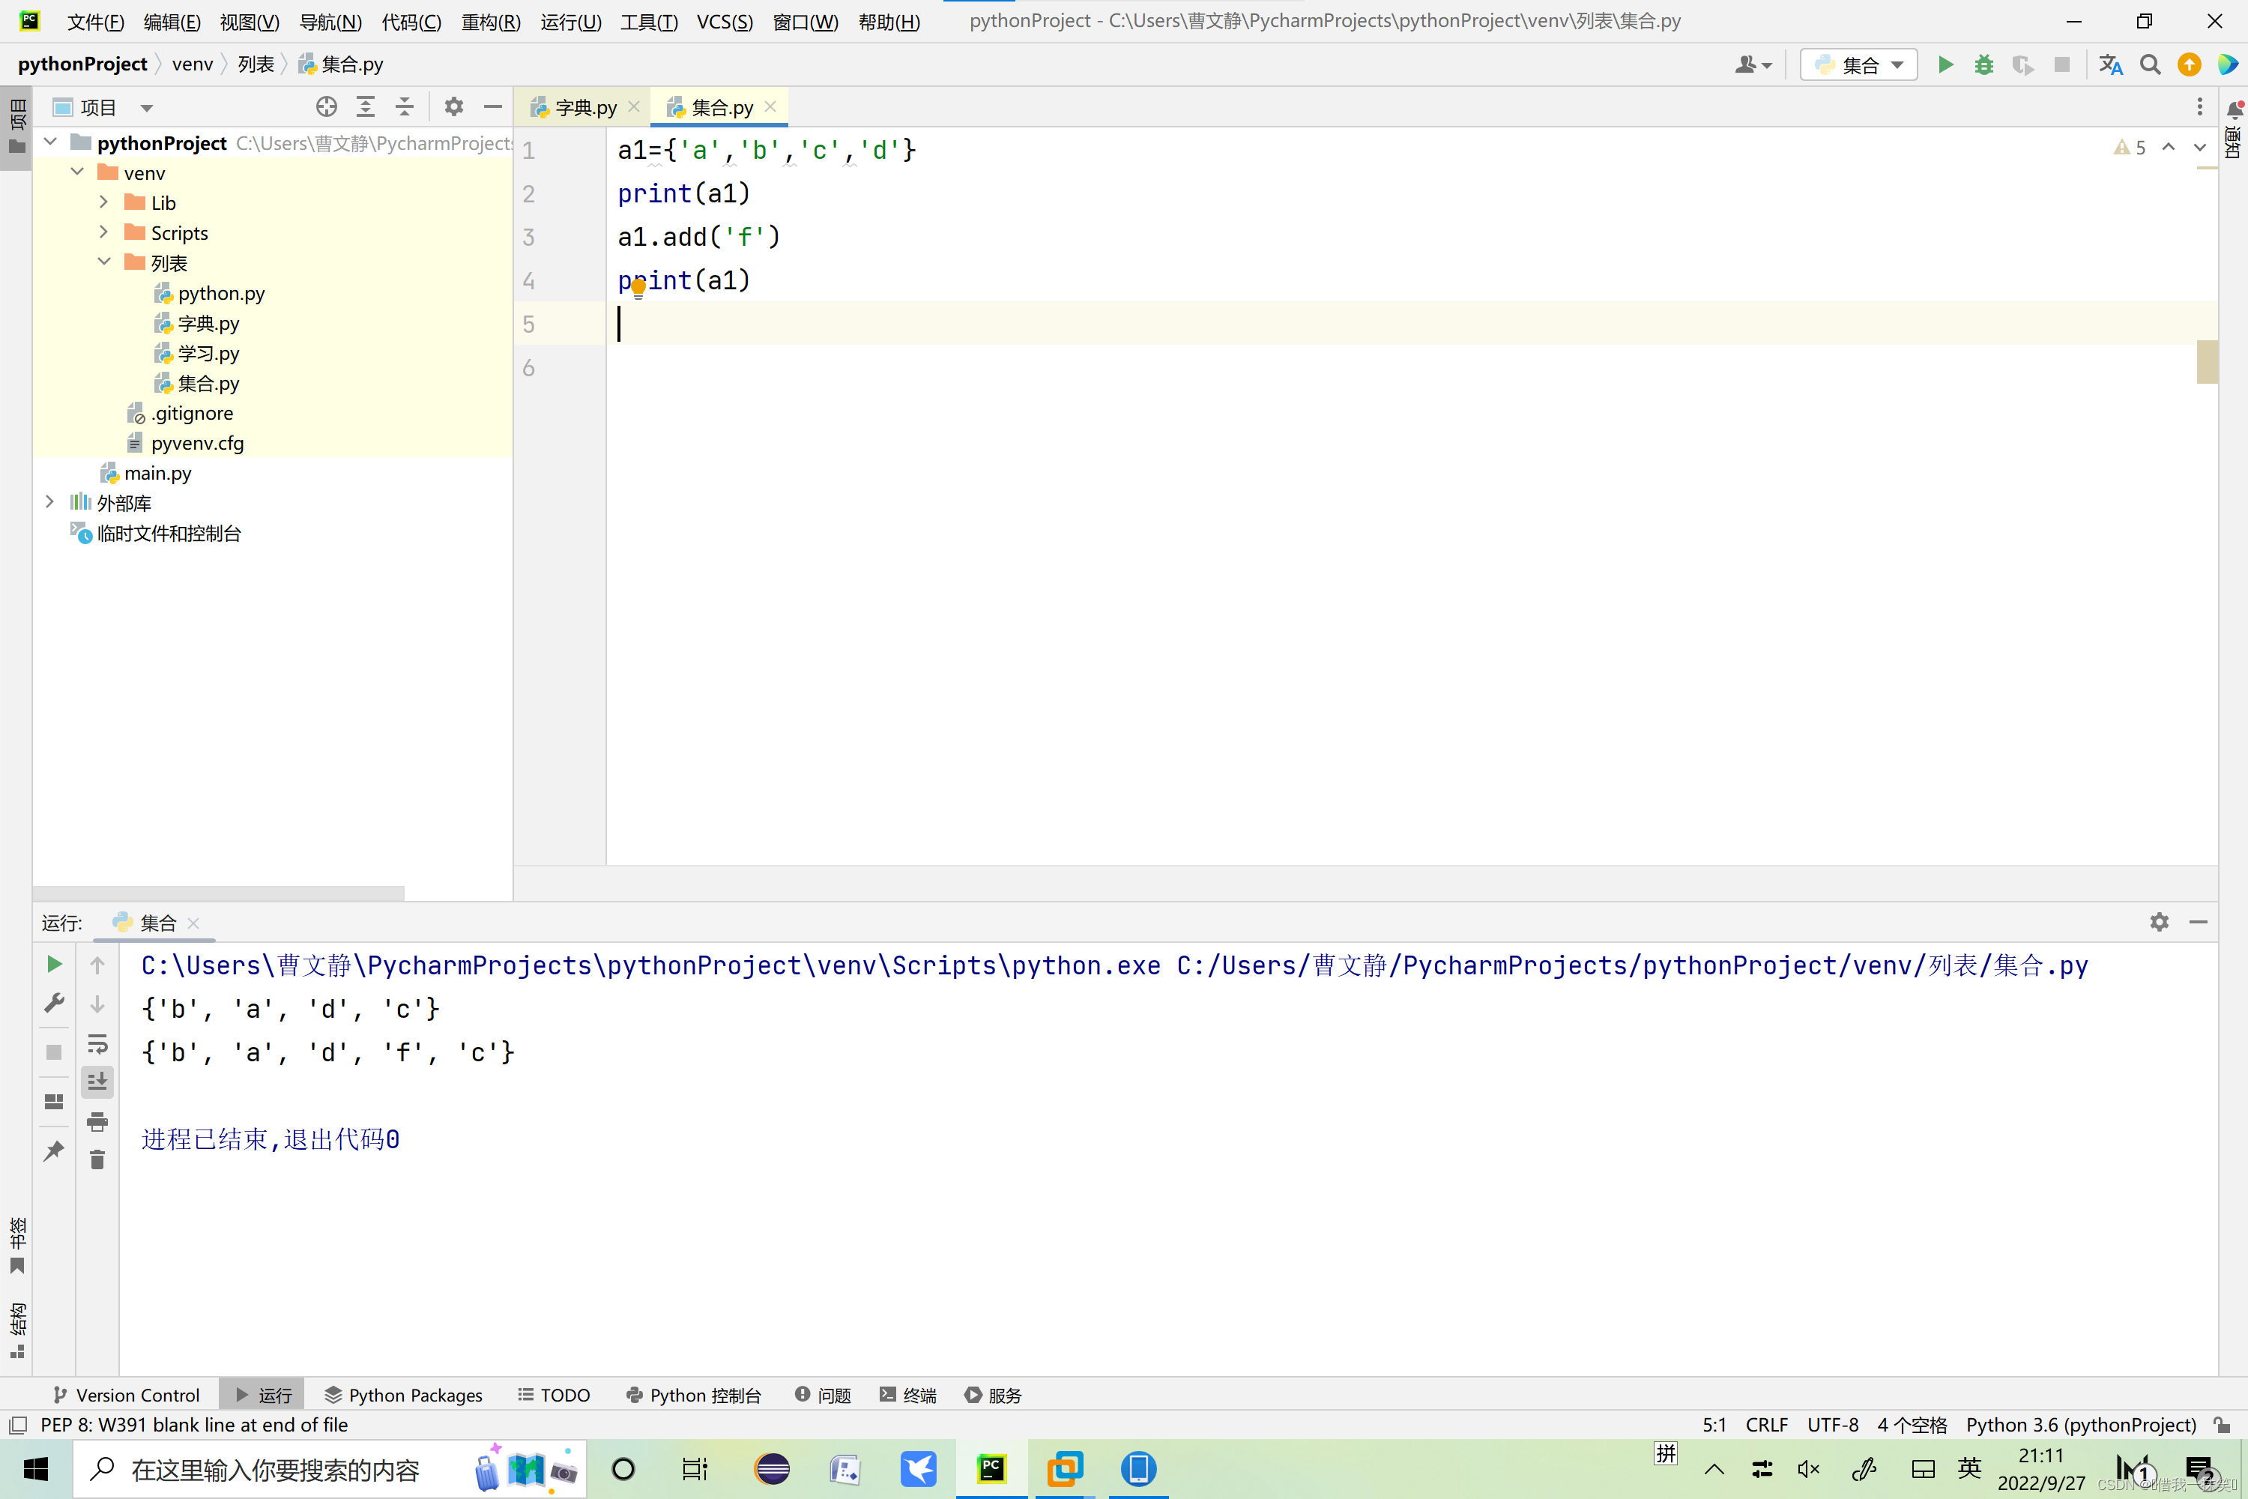Open the translate icon in toolbar
Viewport: 2248px width, 1499px height.
(x=2110, y=64)
